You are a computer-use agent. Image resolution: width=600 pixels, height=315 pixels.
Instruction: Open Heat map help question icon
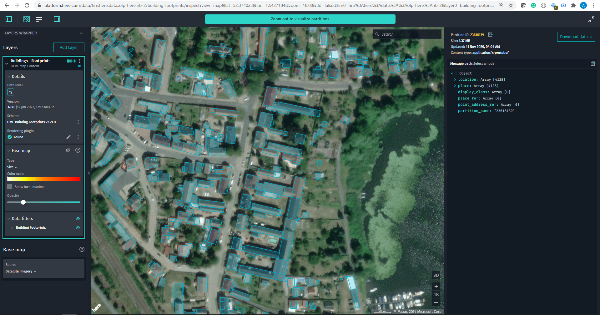click(78, 150)
